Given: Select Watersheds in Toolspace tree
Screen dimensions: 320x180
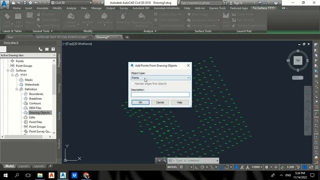Looking at the screenshot, I should click(32, 84).
